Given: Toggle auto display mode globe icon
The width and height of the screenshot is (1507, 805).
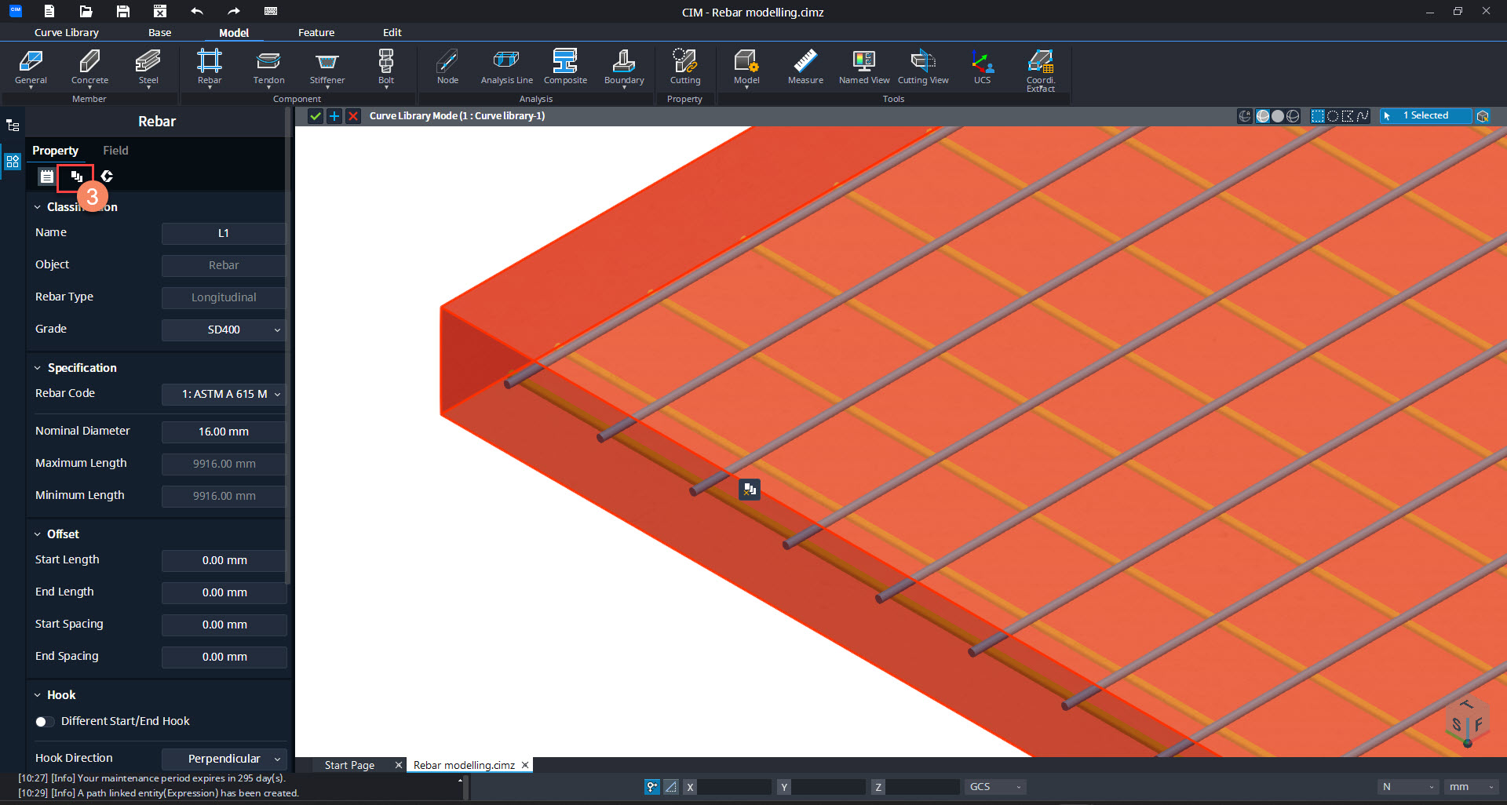Looking at the screenshot, I should 1245,116.
